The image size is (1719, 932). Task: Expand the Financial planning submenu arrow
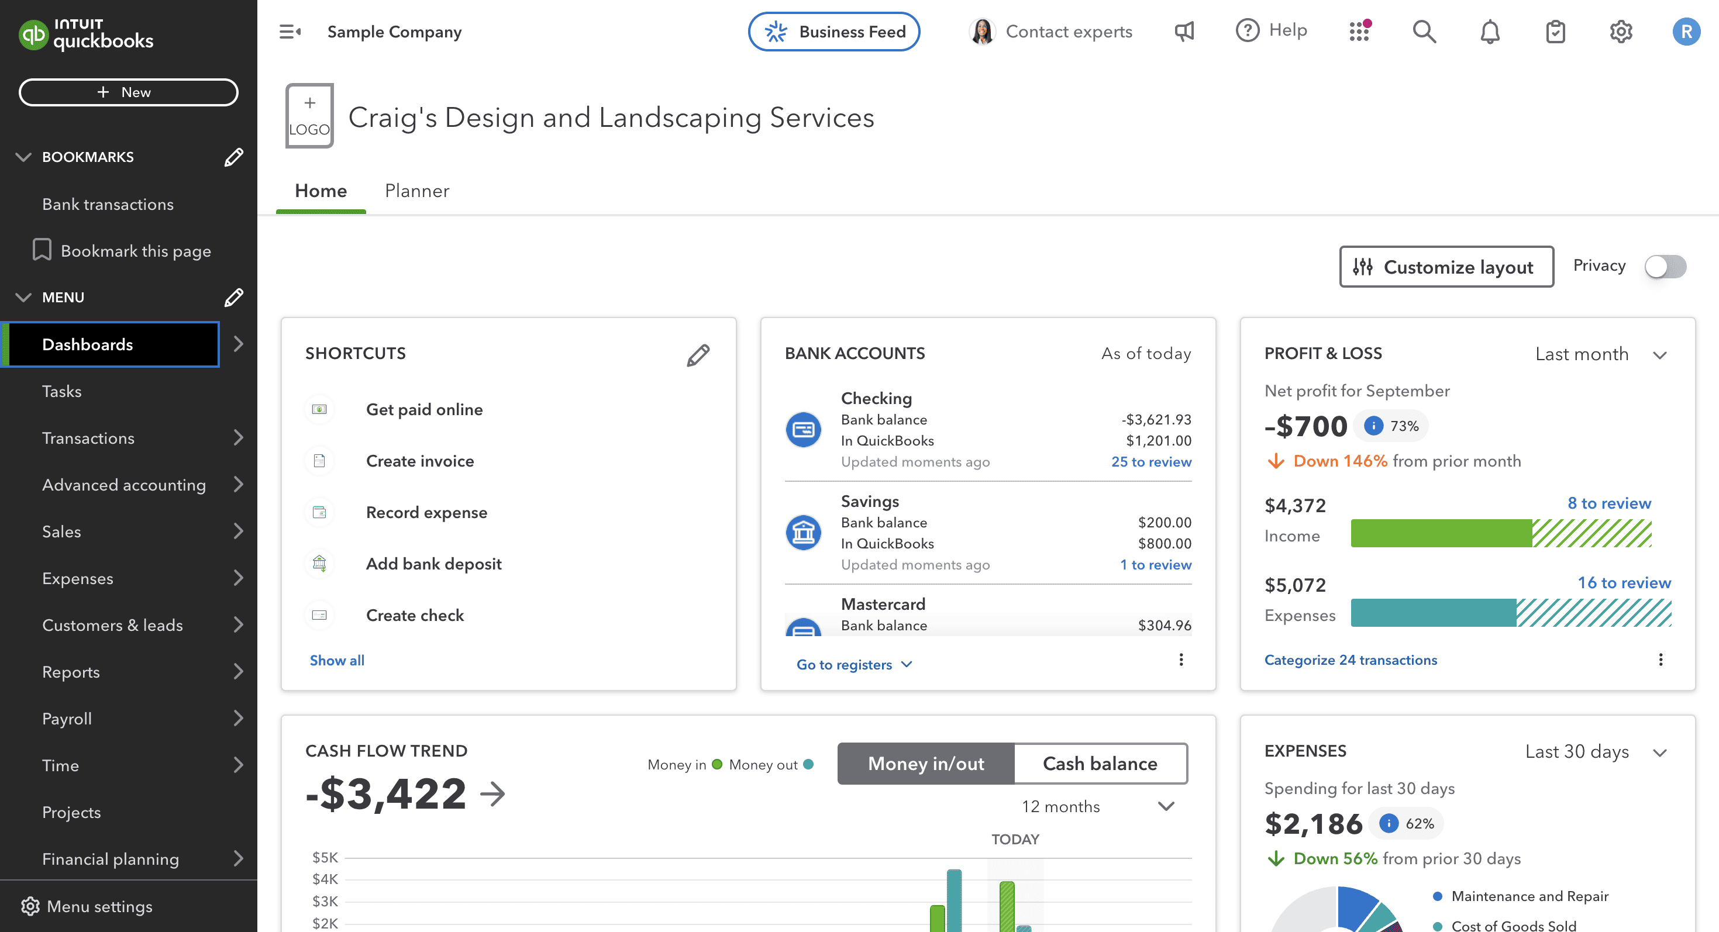[238, 858]
